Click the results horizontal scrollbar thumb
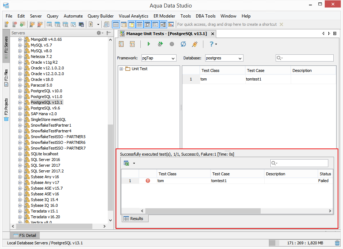This screenshot has width=343, height=249. [203, 211]
